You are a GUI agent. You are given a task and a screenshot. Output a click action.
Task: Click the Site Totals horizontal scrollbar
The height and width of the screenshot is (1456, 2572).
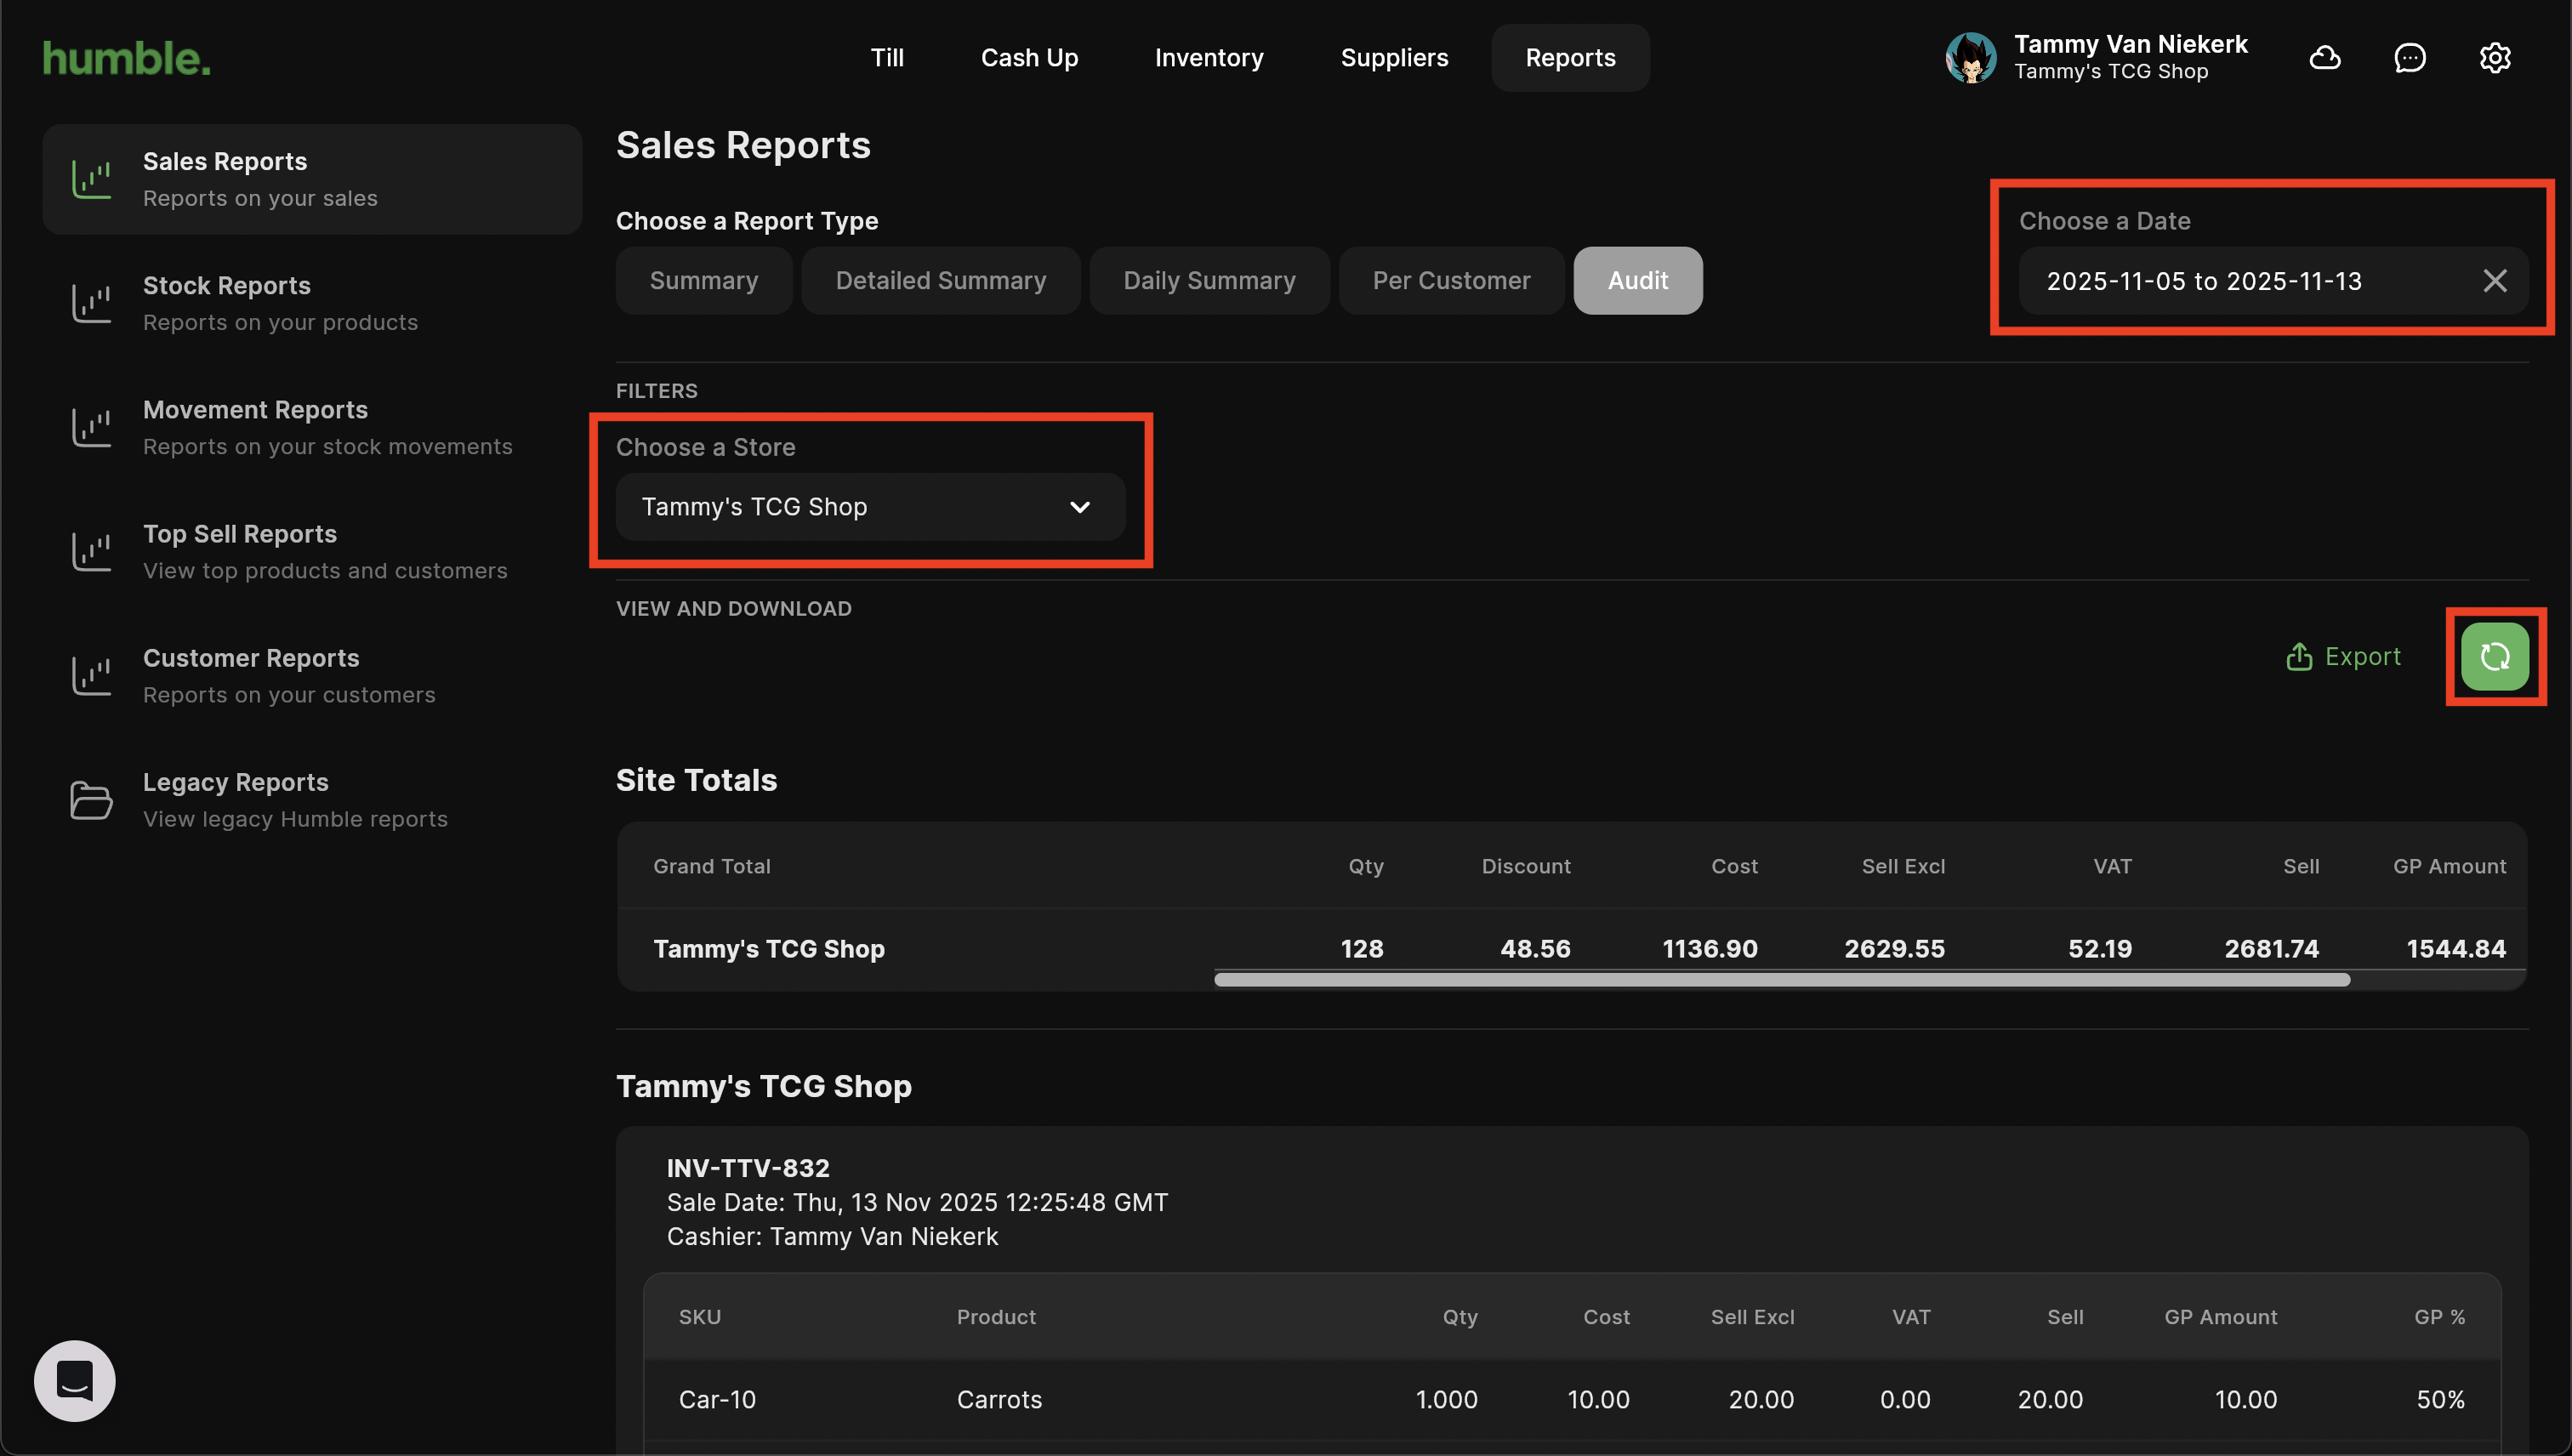tap(1781, 980)
